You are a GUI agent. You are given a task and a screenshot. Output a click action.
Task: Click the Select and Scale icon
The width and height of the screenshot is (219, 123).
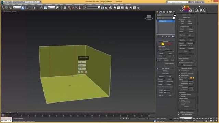[x=46, y=8]
